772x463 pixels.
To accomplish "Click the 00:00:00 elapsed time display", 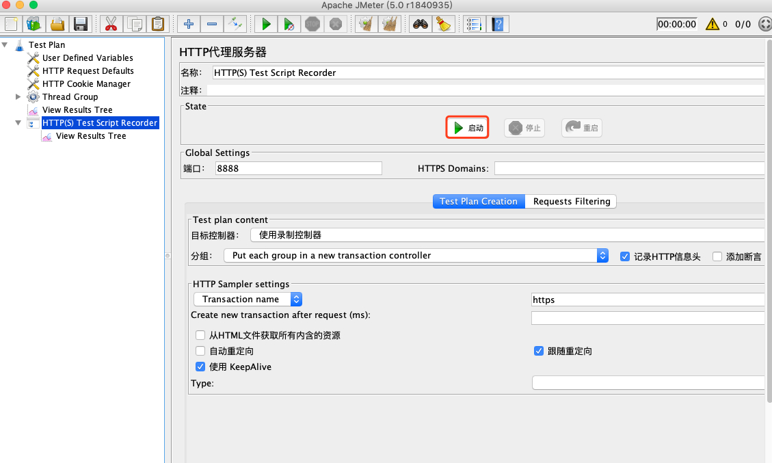I will coord(677,24).
